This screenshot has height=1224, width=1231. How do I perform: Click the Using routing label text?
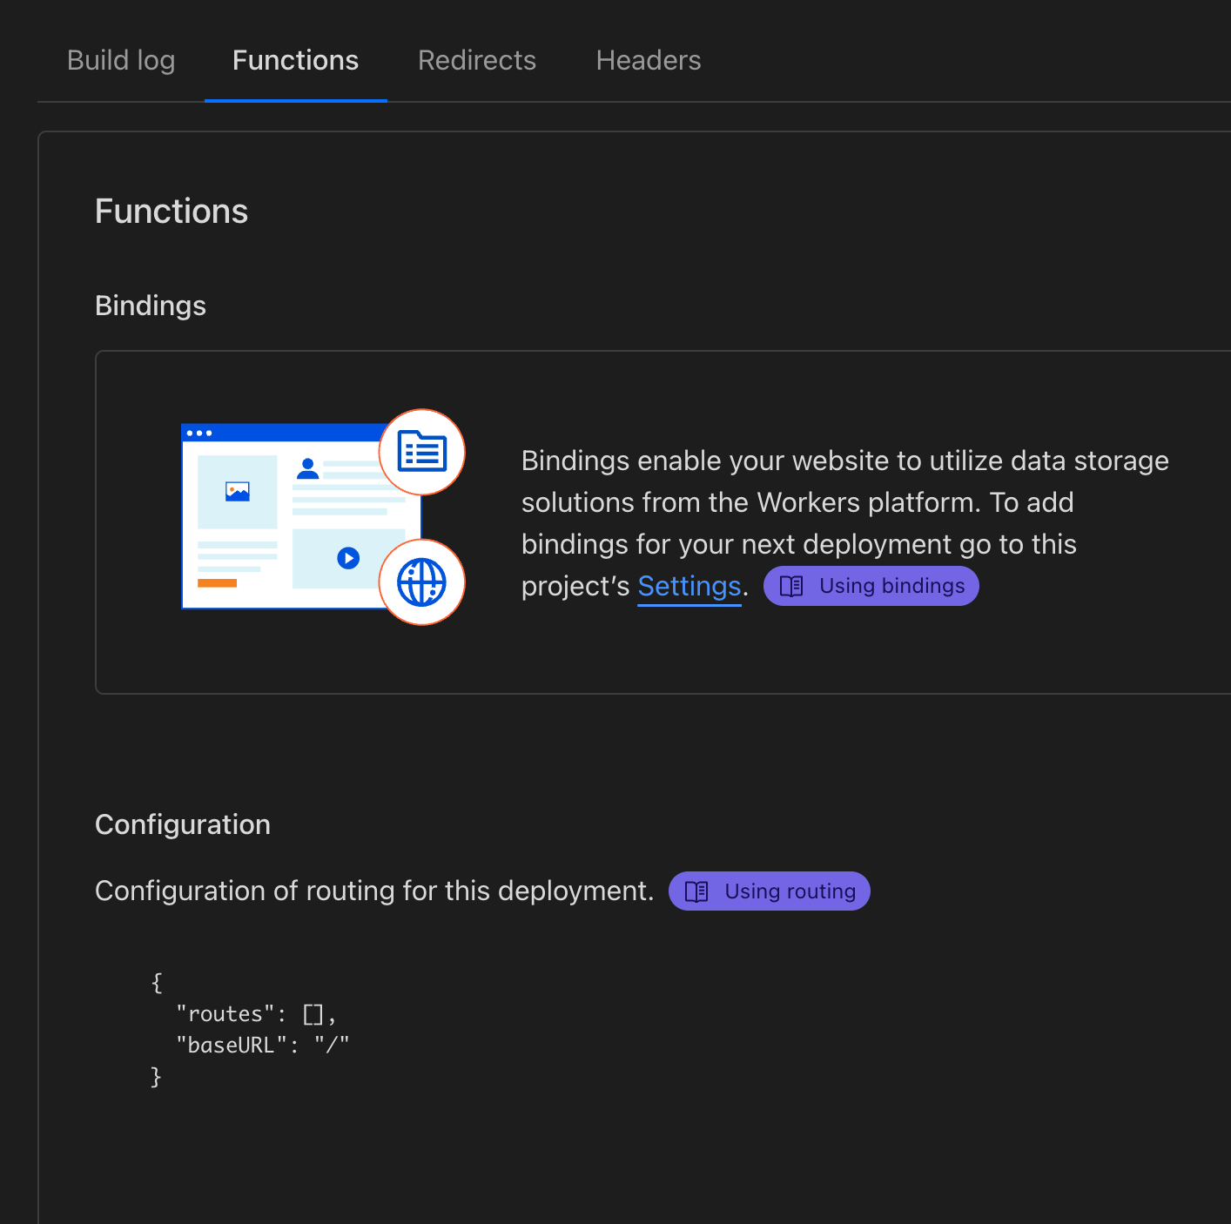(790, 891)
